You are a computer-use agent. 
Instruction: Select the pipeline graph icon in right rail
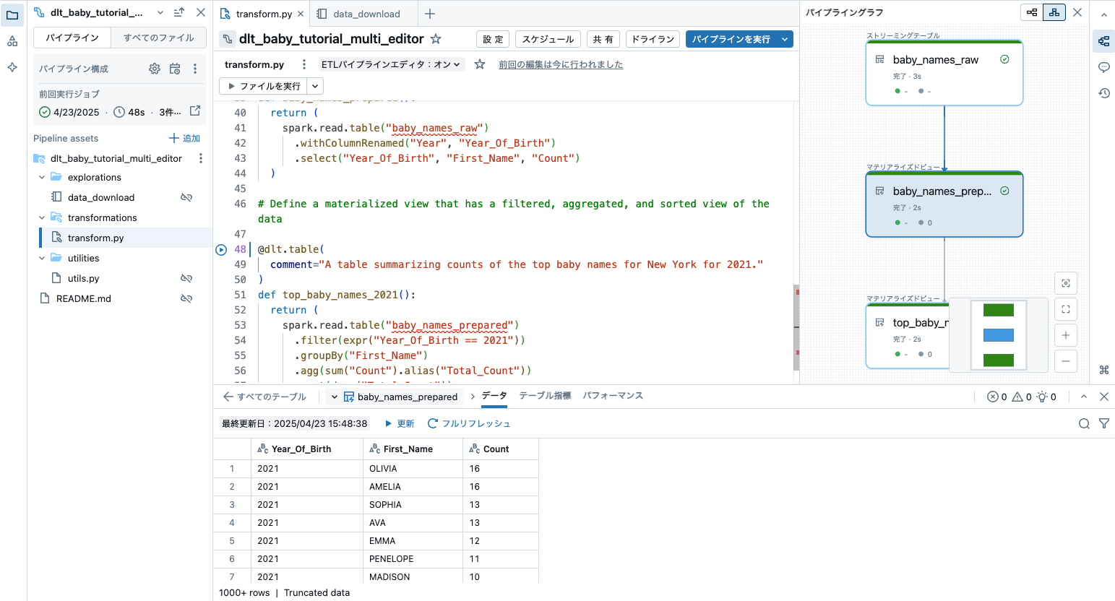pos(1103,41)
